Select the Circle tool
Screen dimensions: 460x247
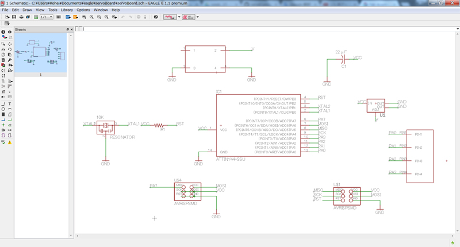pyautogui.click(x=3, y=109)
